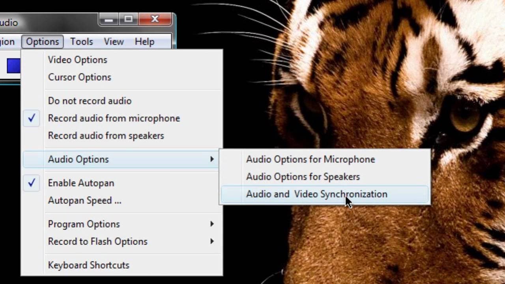Screen dimensions: 505x284
Task: Uncheck Record audio from microphone
Action: 114,118
